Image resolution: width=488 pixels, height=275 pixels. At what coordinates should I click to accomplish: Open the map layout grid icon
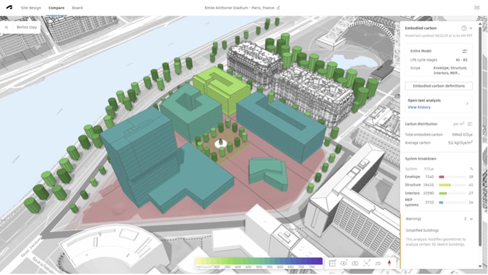pyautogui.click(x=332, y=263)
